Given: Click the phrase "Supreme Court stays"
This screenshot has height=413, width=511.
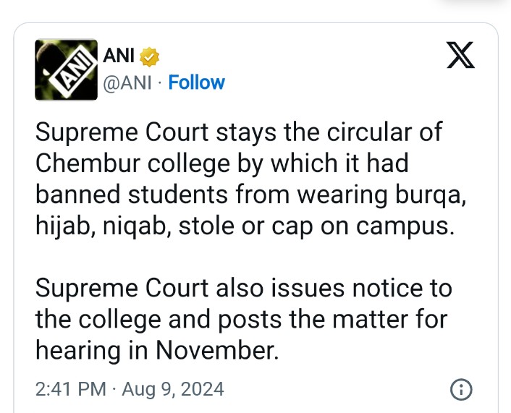Looking at the screenshot, I should [x=156, y=132].
